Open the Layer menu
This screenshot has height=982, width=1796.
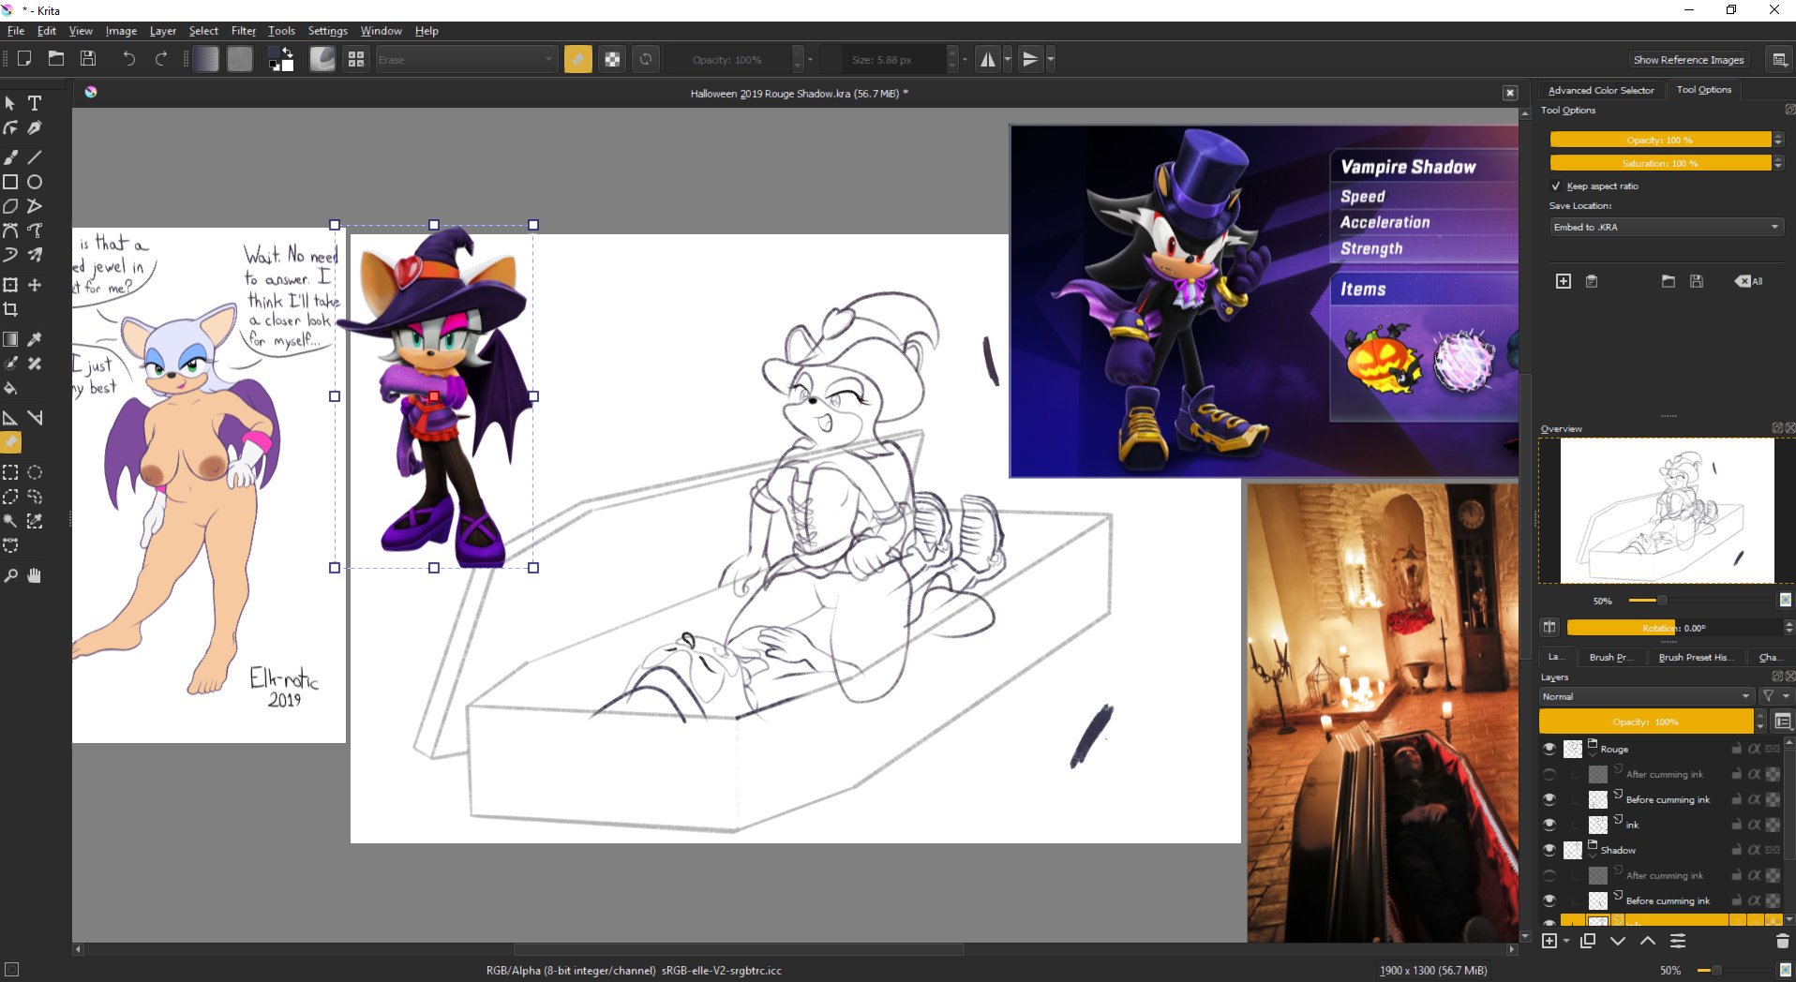[x=163, y=31]
